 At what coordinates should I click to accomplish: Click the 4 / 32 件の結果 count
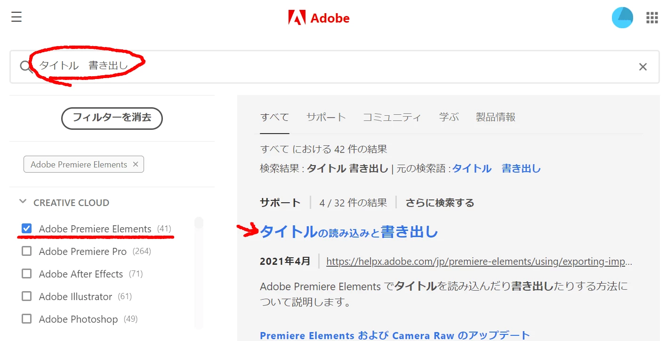pyautogui.click(x=353, y=203)
